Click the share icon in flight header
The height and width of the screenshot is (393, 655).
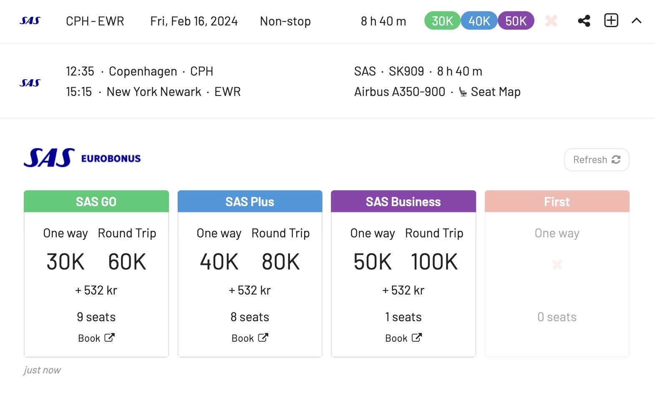point(584,21)
